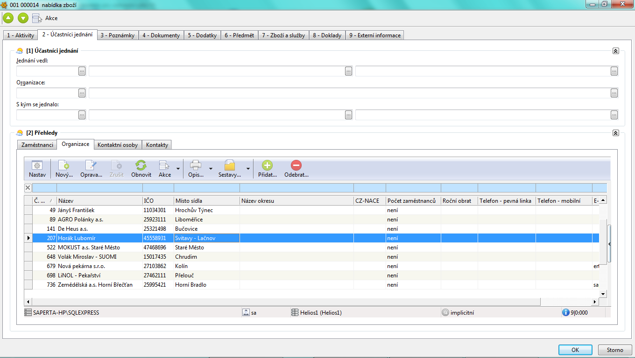This screenshot has width=635, height=358.
Task: Click the green Přidat plus icon
Action: [267, 165]
